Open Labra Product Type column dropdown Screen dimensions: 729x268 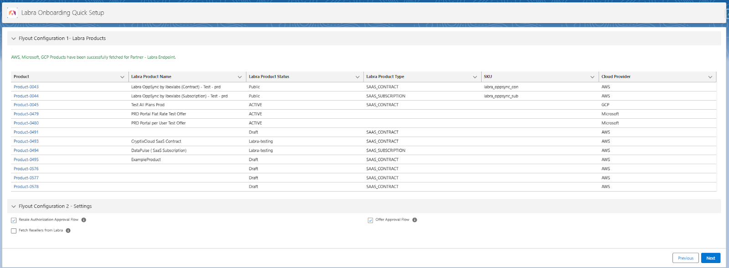475,77
